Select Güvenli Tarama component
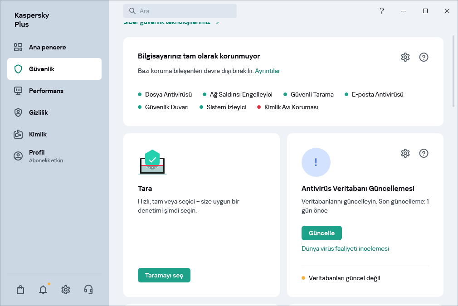 309,94
